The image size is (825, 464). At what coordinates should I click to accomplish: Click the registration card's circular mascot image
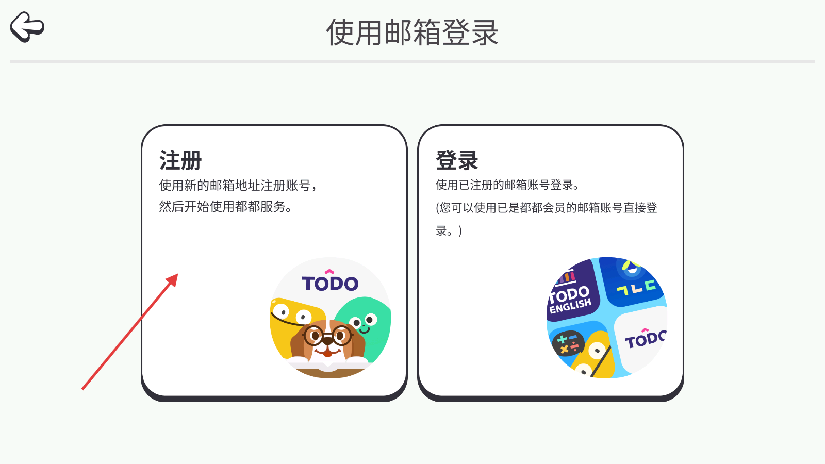pyautogui.click(x=330, y=318)
